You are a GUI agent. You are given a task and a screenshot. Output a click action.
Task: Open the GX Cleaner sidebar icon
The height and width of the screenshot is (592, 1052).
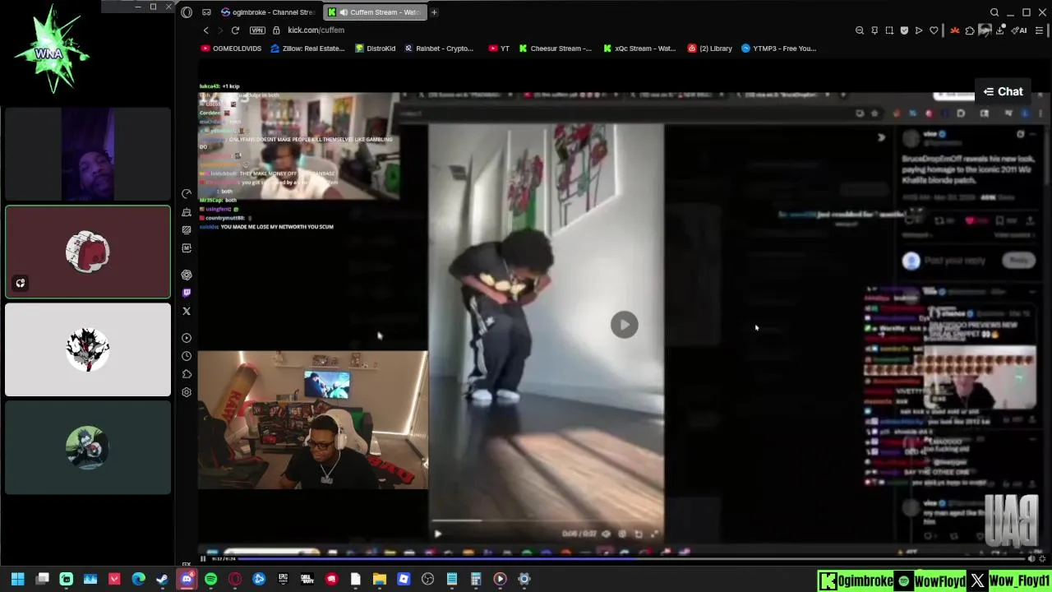tap(187, 212)
